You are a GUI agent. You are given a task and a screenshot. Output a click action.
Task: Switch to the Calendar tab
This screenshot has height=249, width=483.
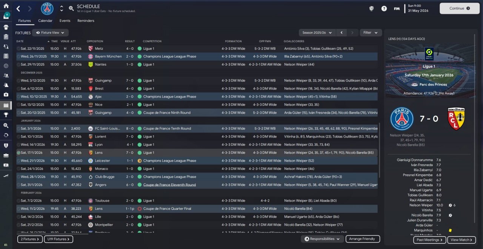[45, 21]
